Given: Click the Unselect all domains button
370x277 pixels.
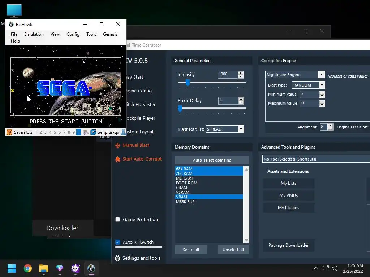Looking at the screenshot, I should (x=233, y=250).
